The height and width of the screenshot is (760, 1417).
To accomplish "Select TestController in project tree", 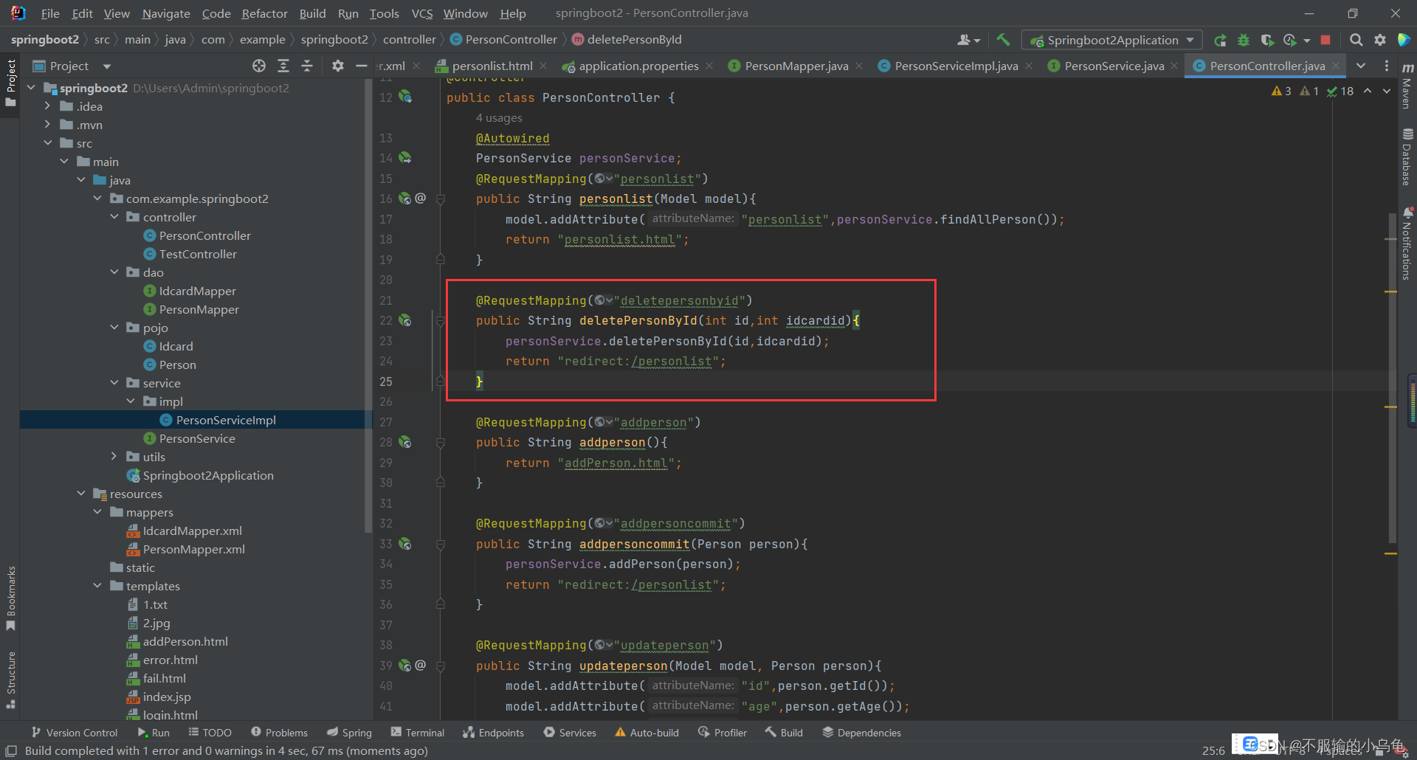I will point(198,254).
